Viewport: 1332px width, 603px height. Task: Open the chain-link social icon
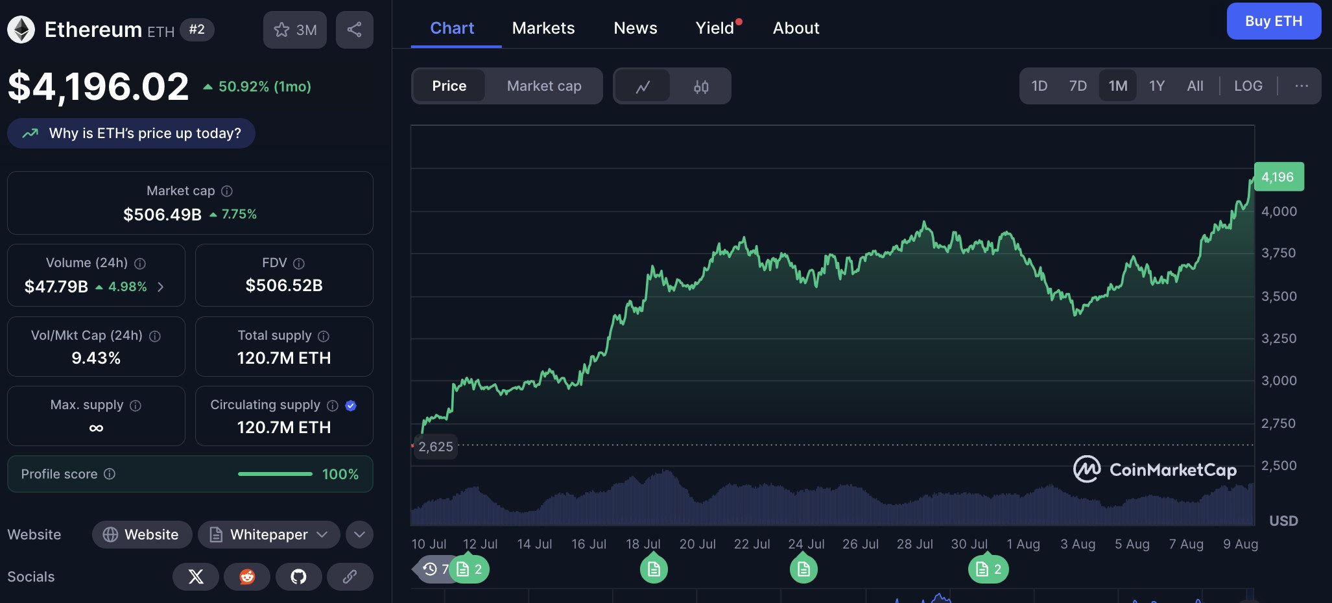coord(350,576)
